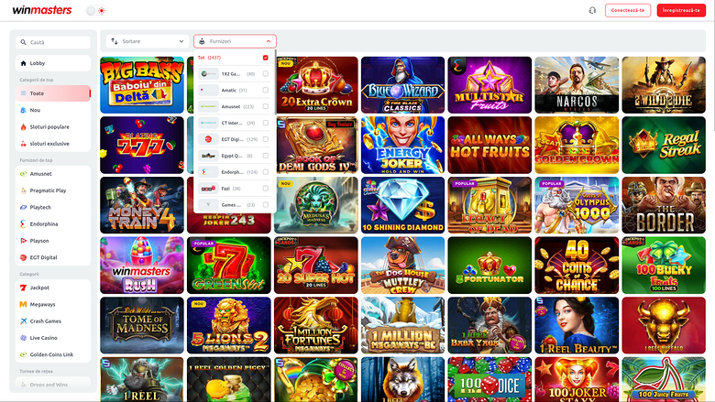This screenshot has height=402, width=715.
Task: Check the Amusnet (223) checkbox
Action: pos(266,106)
